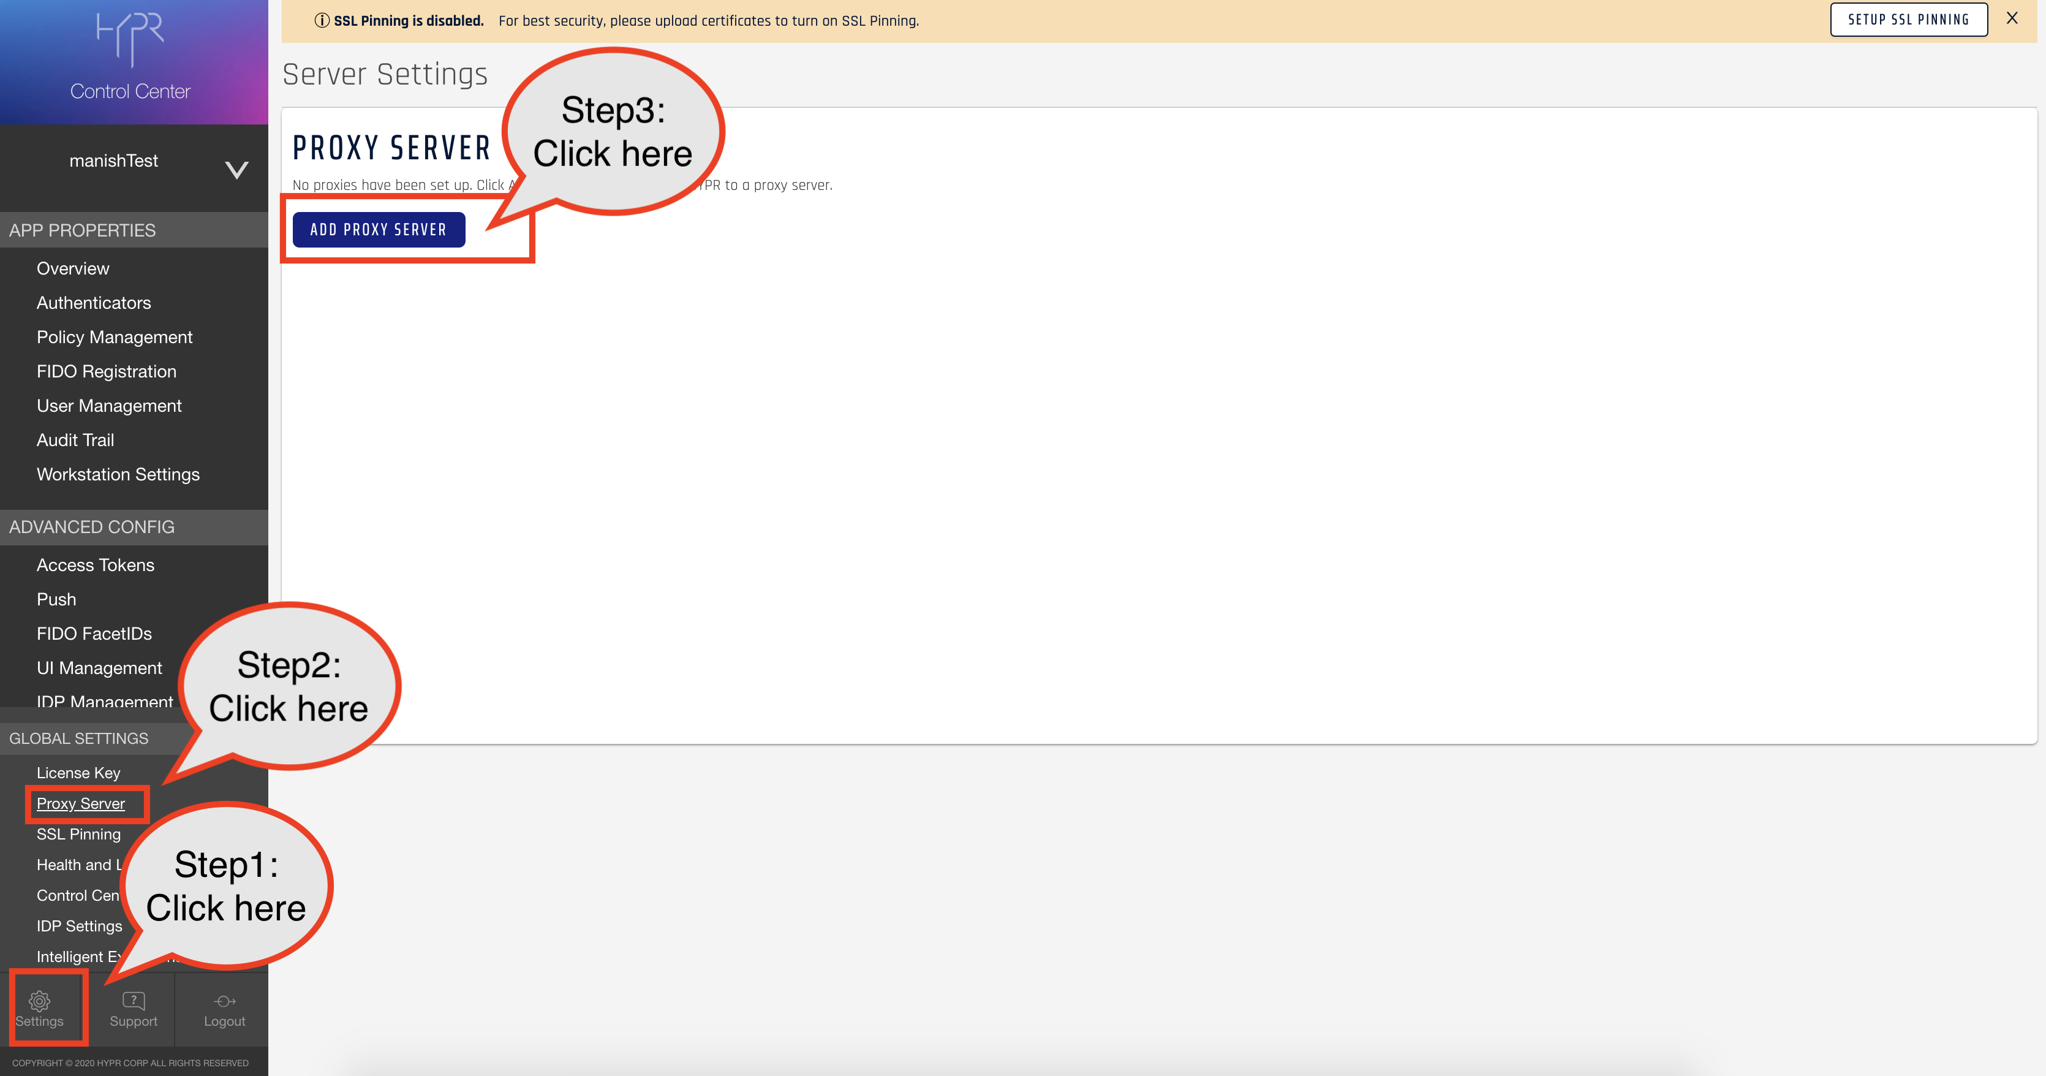This screenshot has width=2046, height=1076.
Task: Dismiss the SSL Pinning banner
Action: [x=2011, y=18]
